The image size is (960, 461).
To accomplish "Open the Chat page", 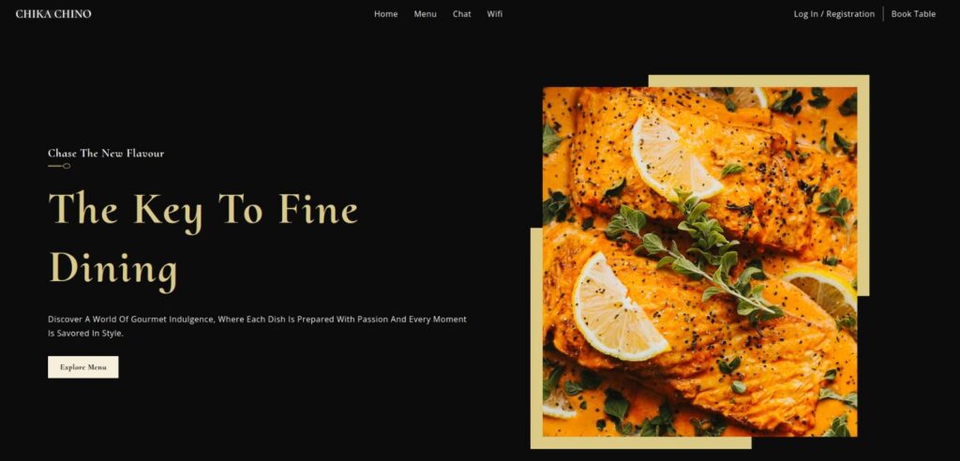I will coord(461,14).
